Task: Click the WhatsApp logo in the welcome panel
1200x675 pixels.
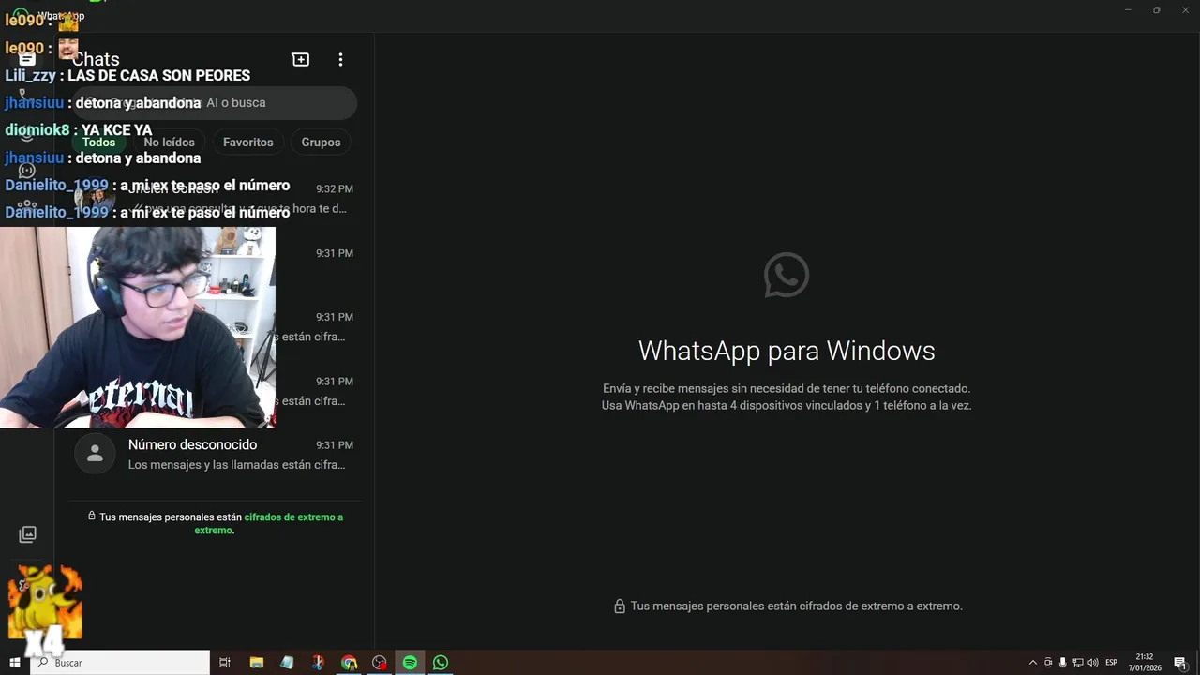Action: 787,275
